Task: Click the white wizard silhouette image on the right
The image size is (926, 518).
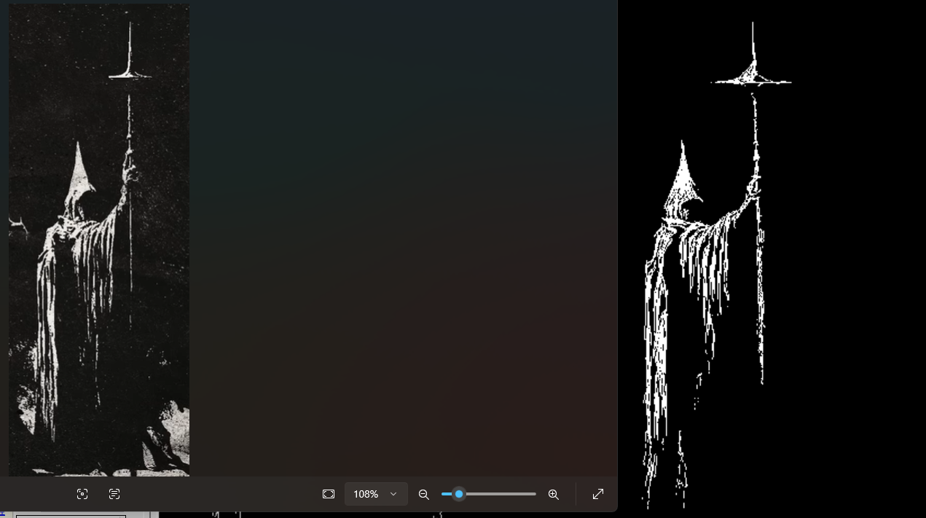Action: (718, 266)
